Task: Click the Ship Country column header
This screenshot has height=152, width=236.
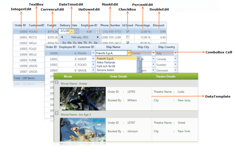Action: click(x=167, y=47)
